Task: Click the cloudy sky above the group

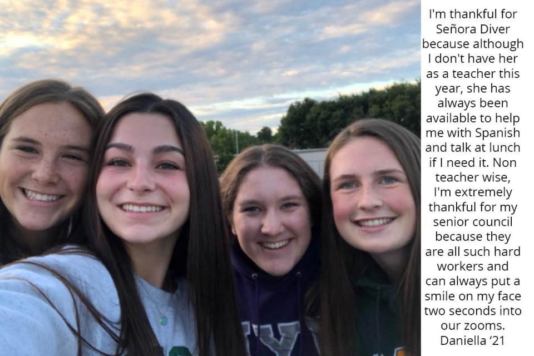Action: tap(204, 44)
